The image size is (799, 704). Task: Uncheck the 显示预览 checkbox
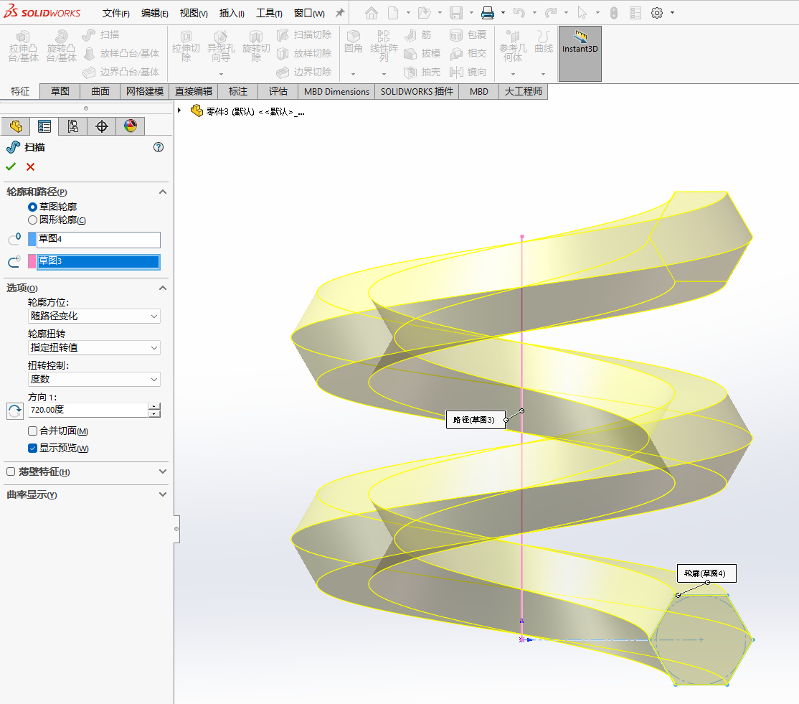[x=32, y=449]
